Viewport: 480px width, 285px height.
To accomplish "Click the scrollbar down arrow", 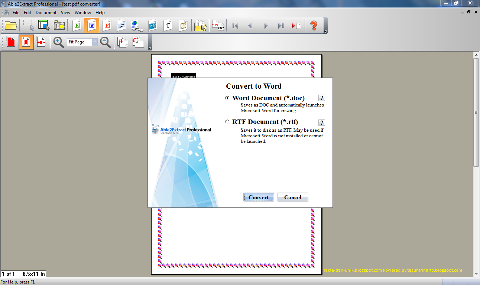I will point(476,274).
